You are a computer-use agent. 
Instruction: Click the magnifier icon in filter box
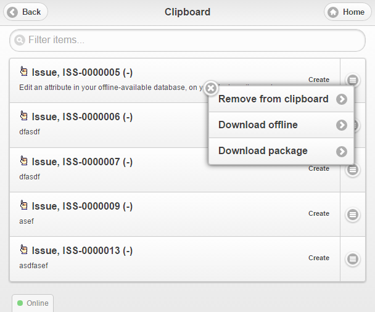20,40
